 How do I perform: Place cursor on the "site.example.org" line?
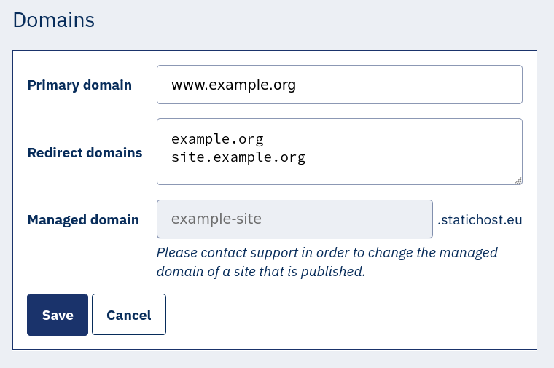pos(238,157)
